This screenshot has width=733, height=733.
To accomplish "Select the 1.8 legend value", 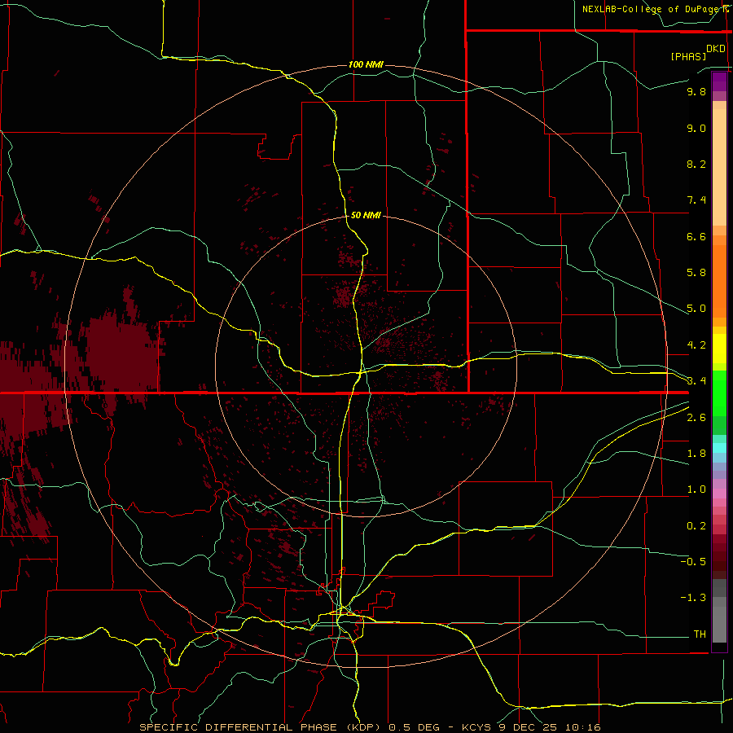I will pos(696,454).
